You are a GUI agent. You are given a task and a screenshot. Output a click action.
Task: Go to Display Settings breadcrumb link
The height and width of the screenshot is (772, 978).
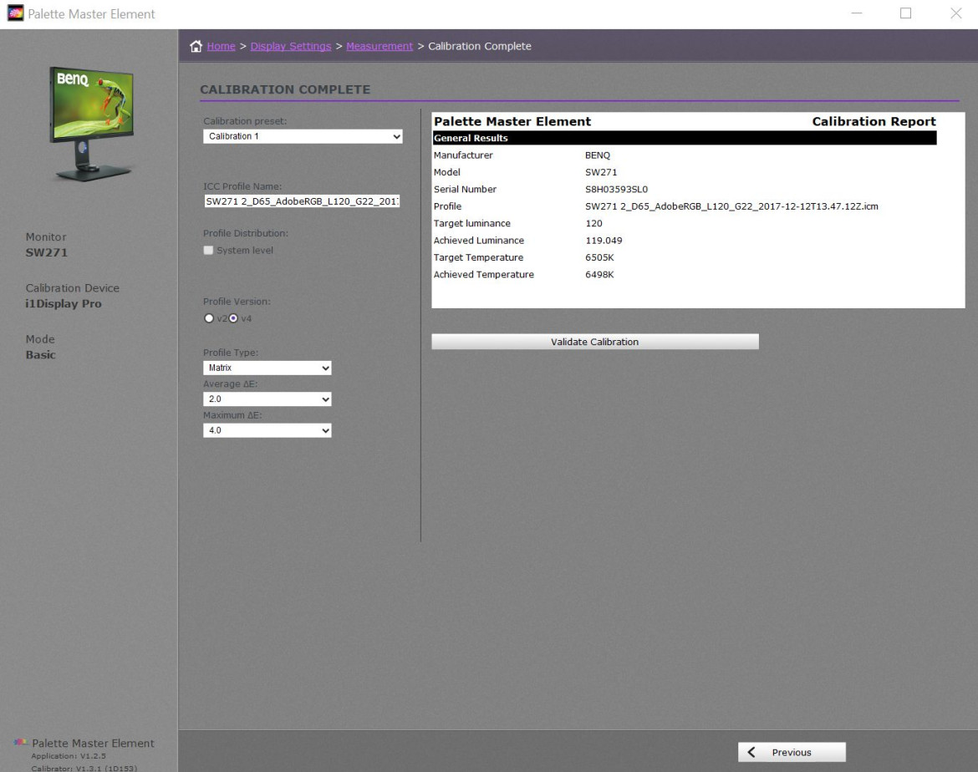pyautogui.click(x=291, y=46)
